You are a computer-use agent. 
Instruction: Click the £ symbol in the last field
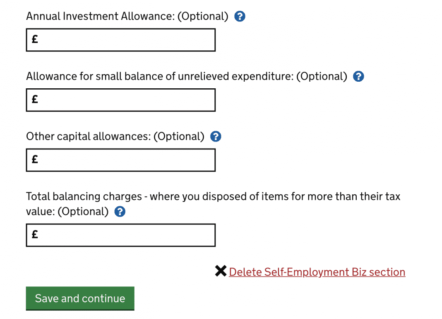(x=35, y=235)
